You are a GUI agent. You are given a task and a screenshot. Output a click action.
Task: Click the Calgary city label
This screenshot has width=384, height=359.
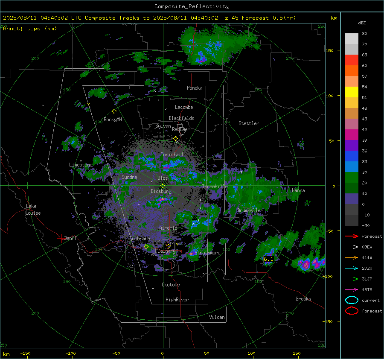[166, 251]
